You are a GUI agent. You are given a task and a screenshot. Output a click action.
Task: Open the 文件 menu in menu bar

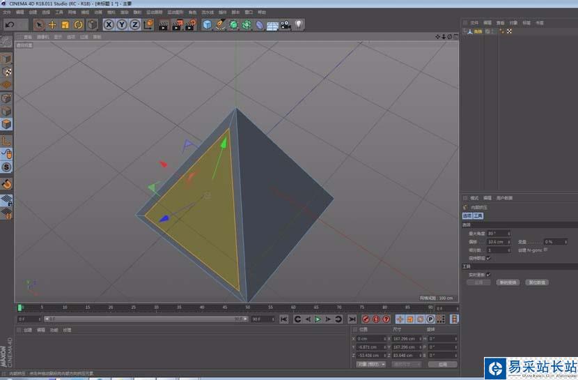6,12
